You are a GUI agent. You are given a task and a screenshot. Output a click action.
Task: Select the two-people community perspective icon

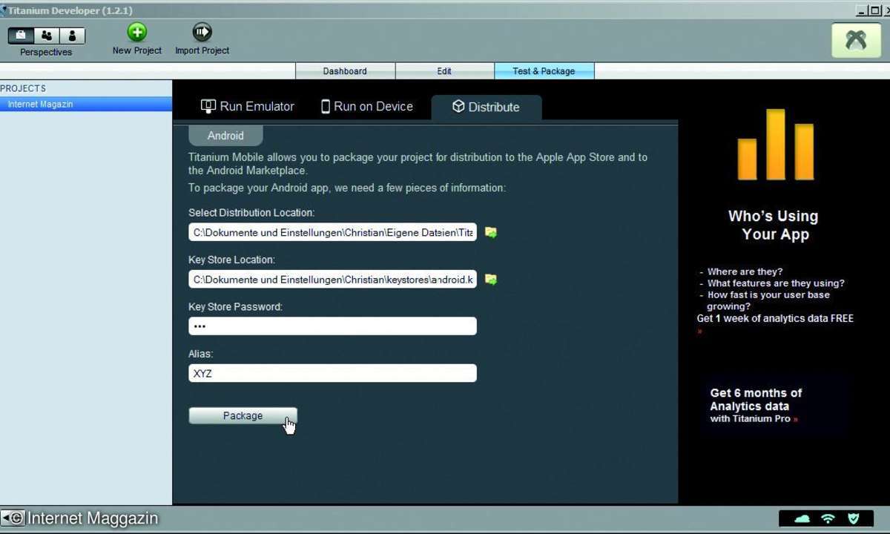pyautogui.click(x=47, y=36)
